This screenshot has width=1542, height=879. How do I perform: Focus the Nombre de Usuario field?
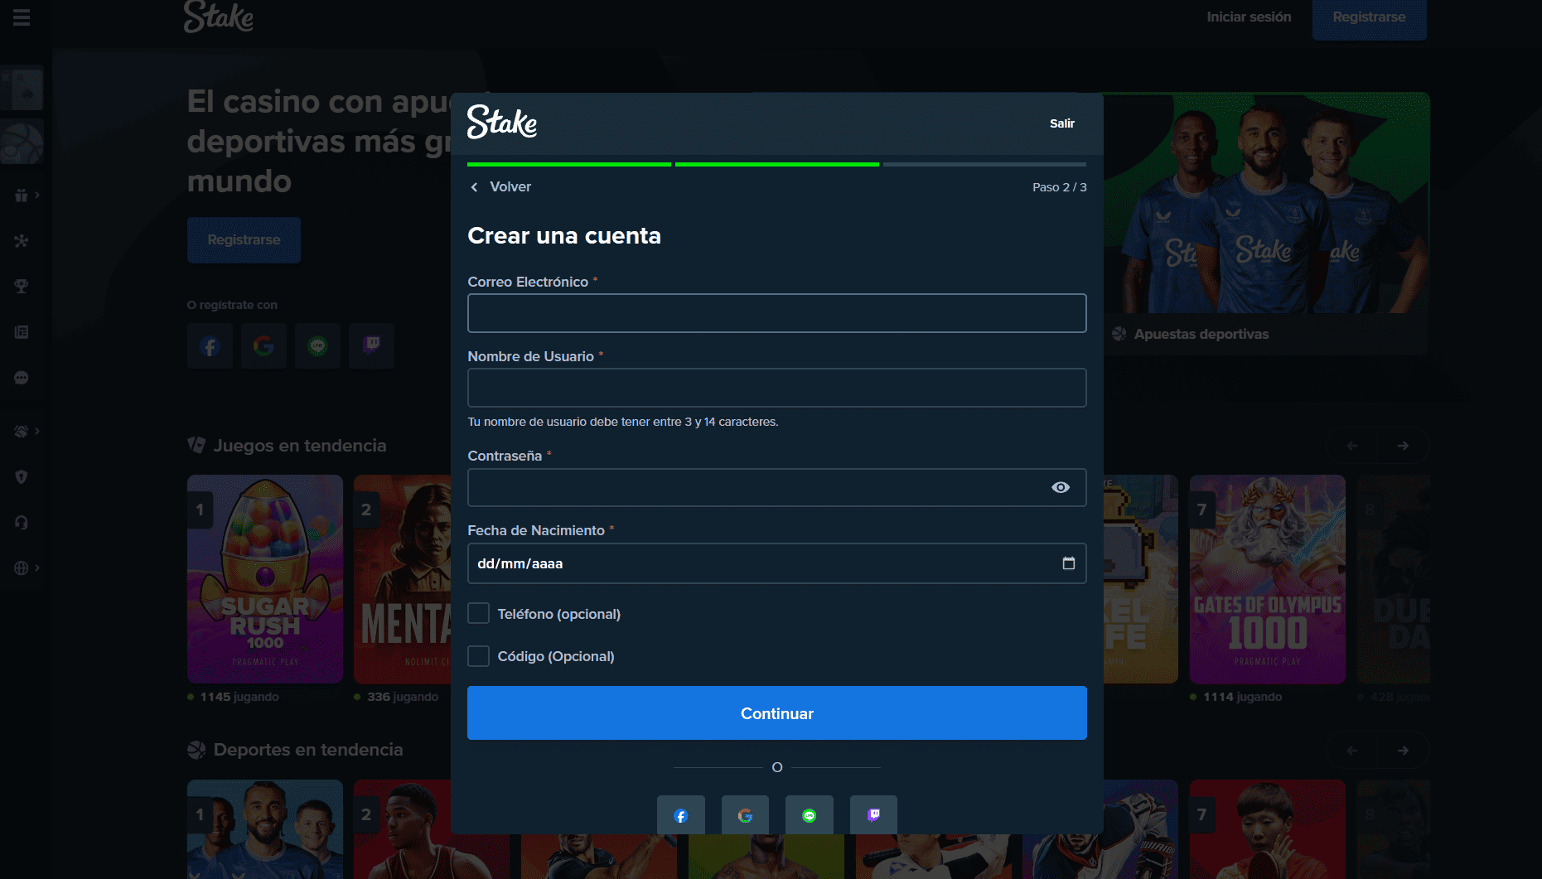[x=777, y=388]
